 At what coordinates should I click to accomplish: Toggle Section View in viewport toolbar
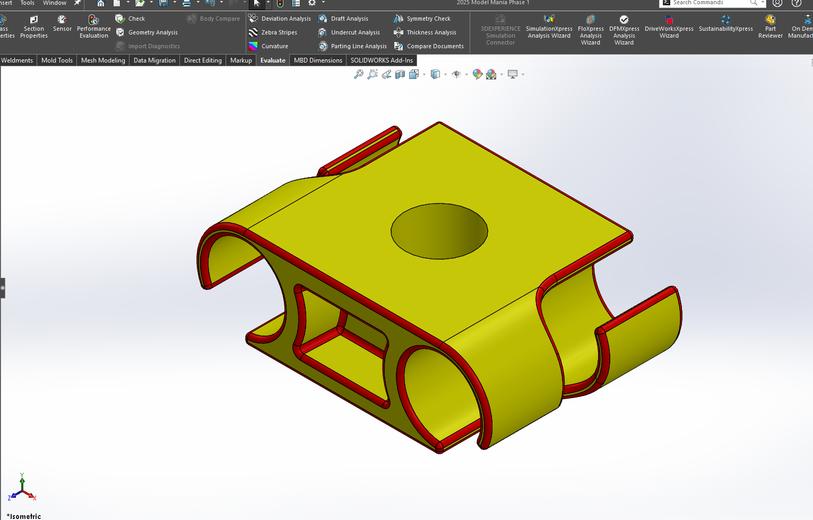click(400, 74)
